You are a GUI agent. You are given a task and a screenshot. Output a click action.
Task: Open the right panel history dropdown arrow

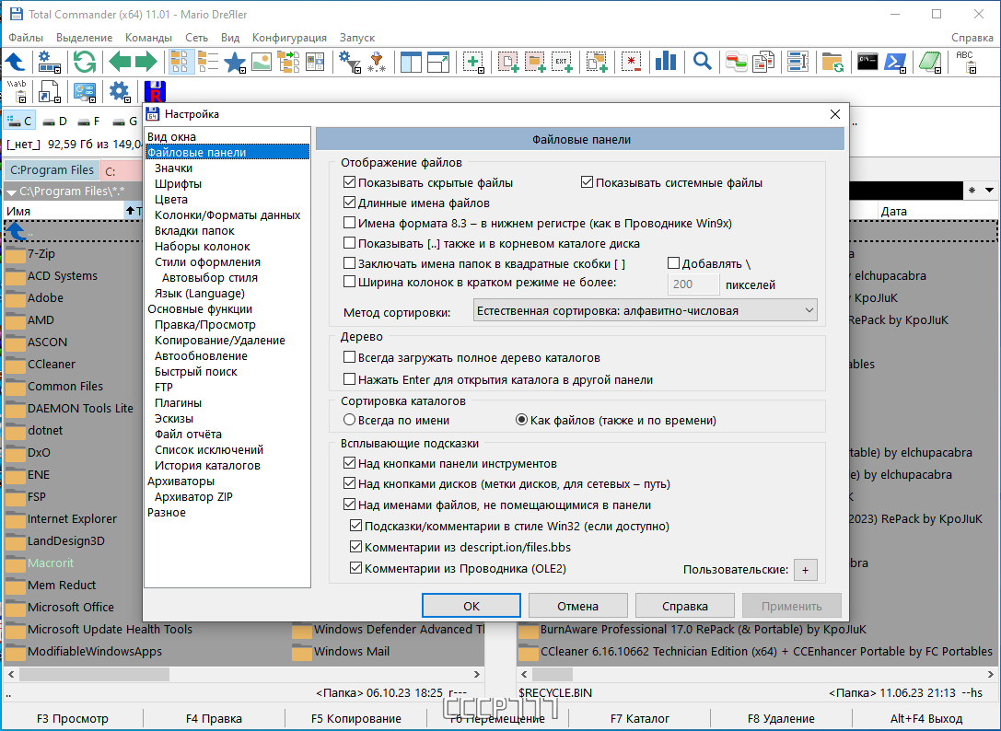tap(990, 191)
